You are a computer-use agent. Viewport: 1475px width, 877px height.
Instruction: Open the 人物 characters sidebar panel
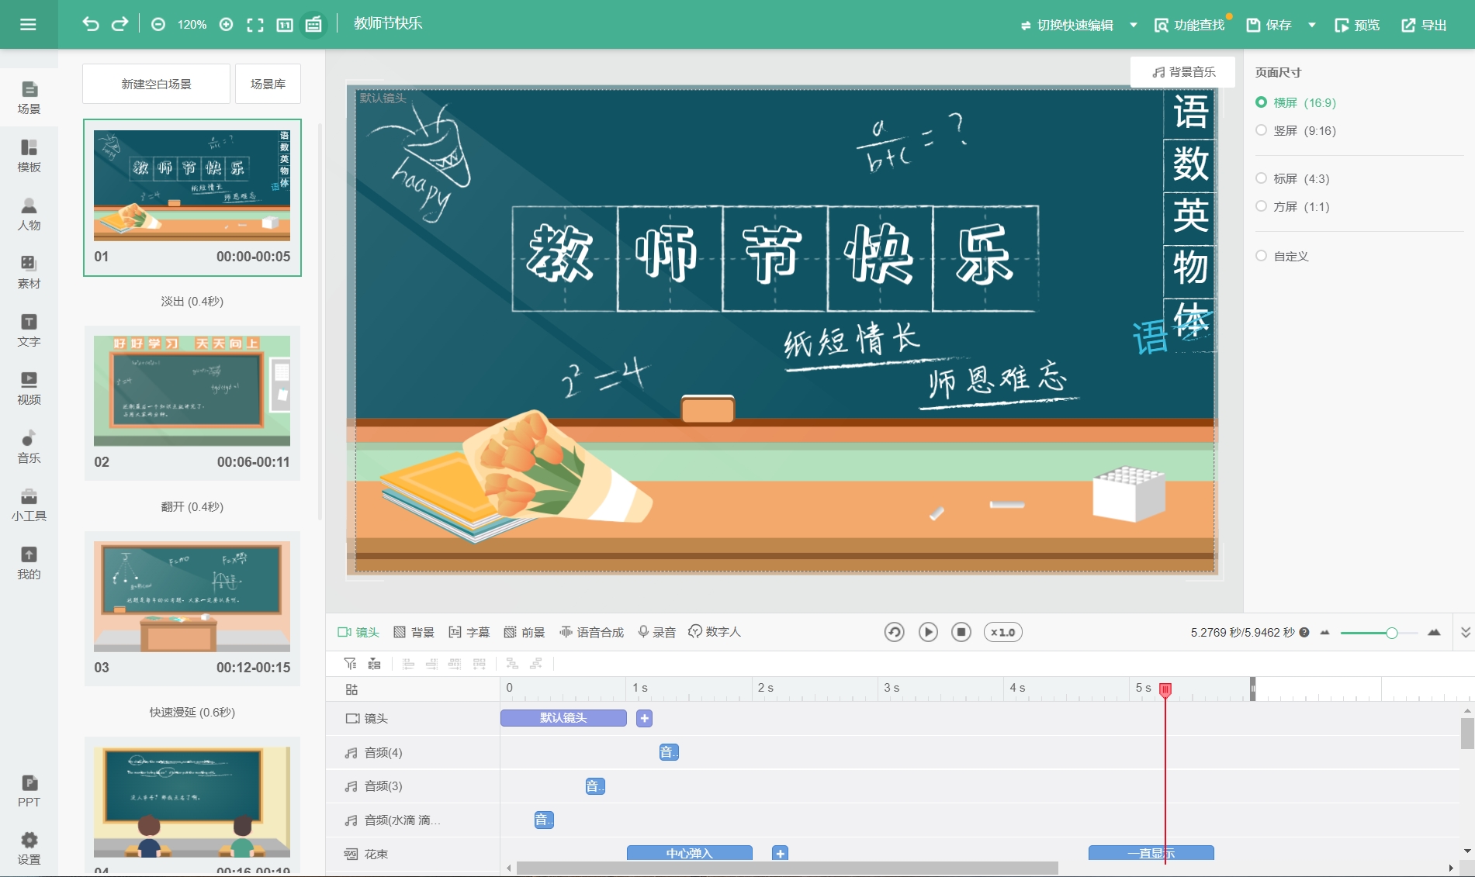(x=29, y=214)
